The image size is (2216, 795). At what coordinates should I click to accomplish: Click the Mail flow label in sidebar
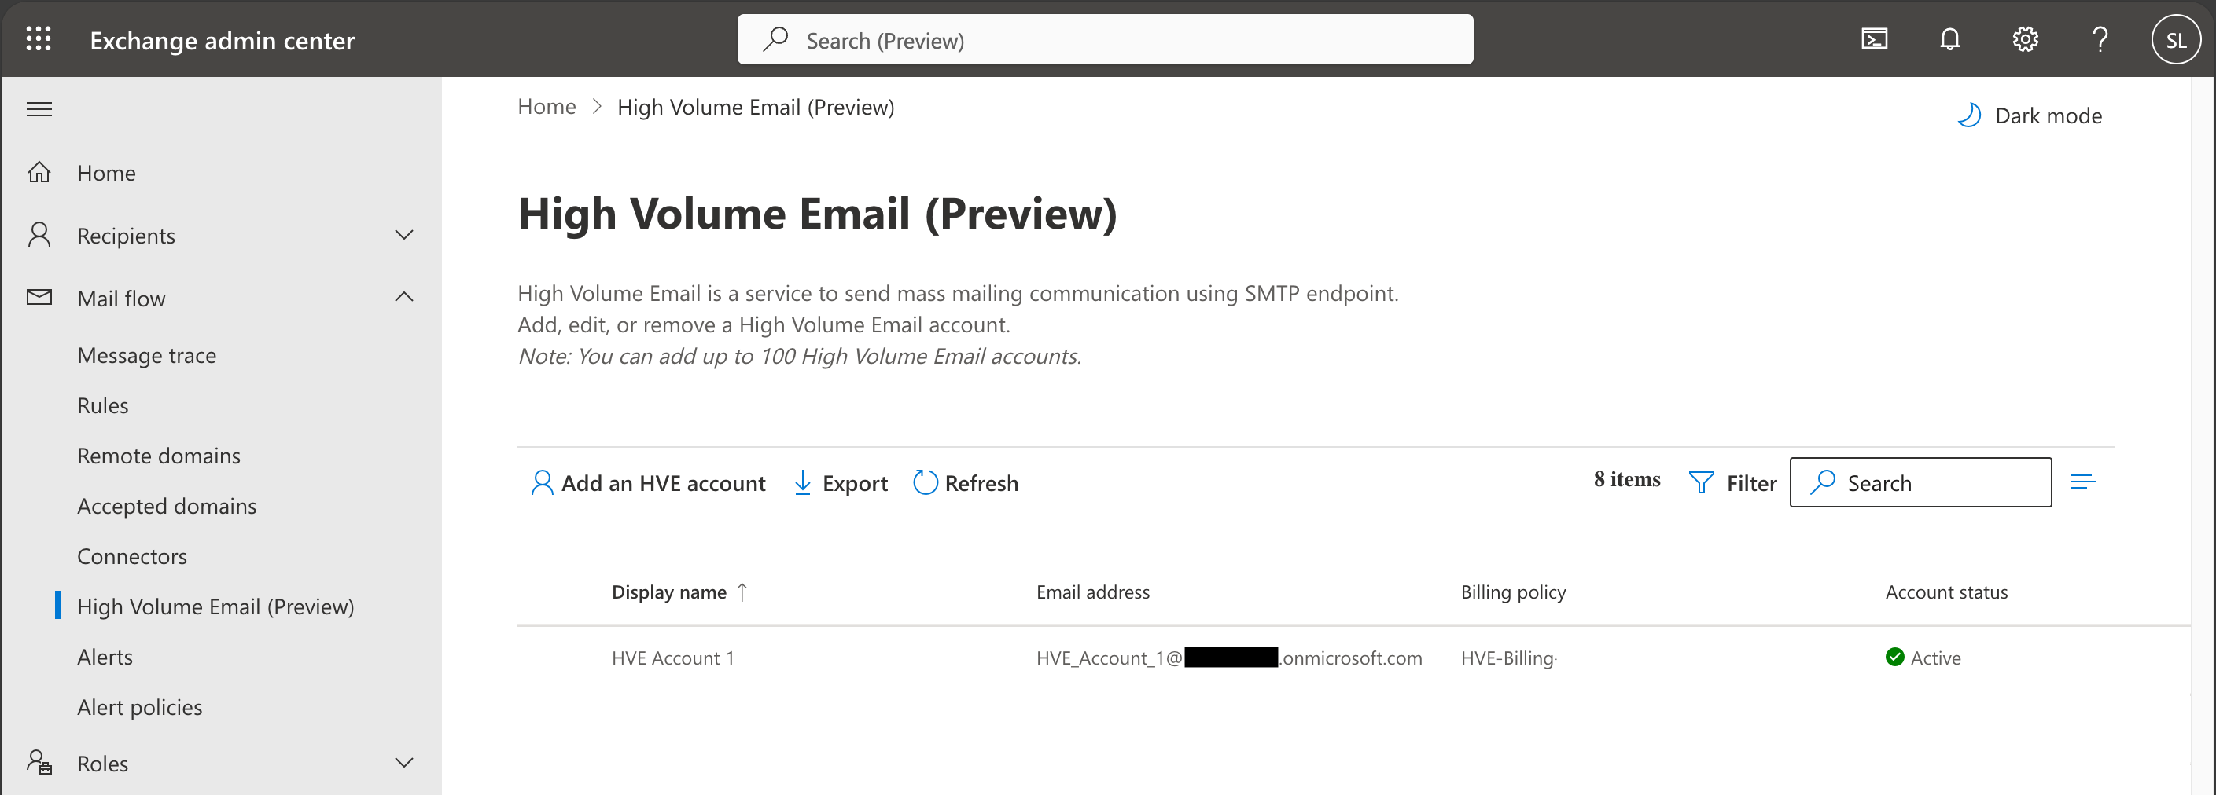(x=120, y=299)
